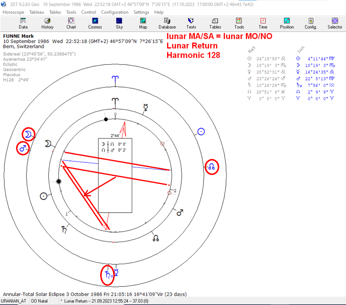The height and width of the screenshot is (305, 346).
Task: Click the black natal Mars glyph
Action: click(x=180, y=213)
